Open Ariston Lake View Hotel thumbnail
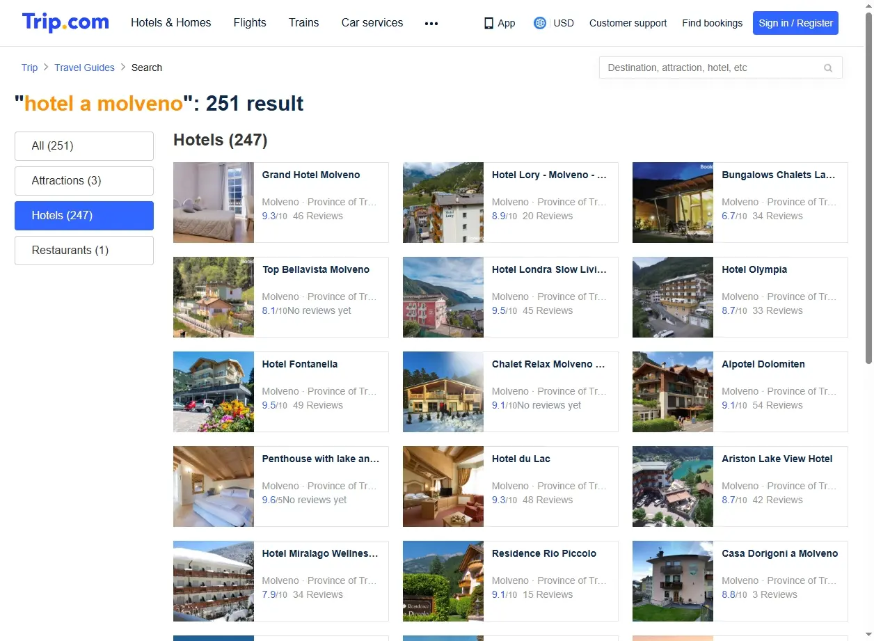Viewport: 874px width, 641px height. tap(673, 486)
